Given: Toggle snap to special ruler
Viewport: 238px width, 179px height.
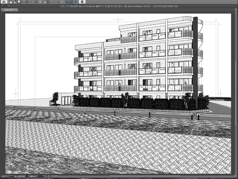Looking at the screenshot, I should 71,2.
